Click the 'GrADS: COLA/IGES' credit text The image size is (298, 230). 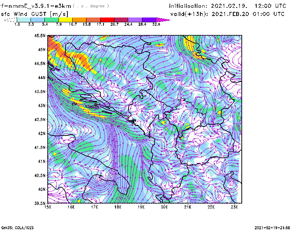[18, 228]
